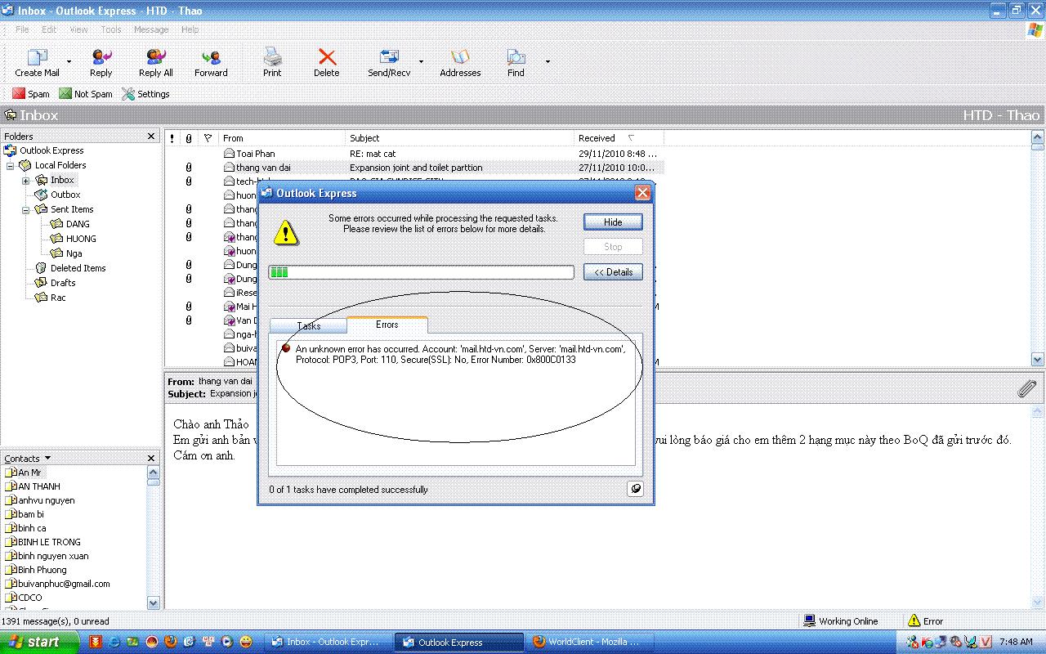Click the Not Spam icon

(x=65, y=94)
